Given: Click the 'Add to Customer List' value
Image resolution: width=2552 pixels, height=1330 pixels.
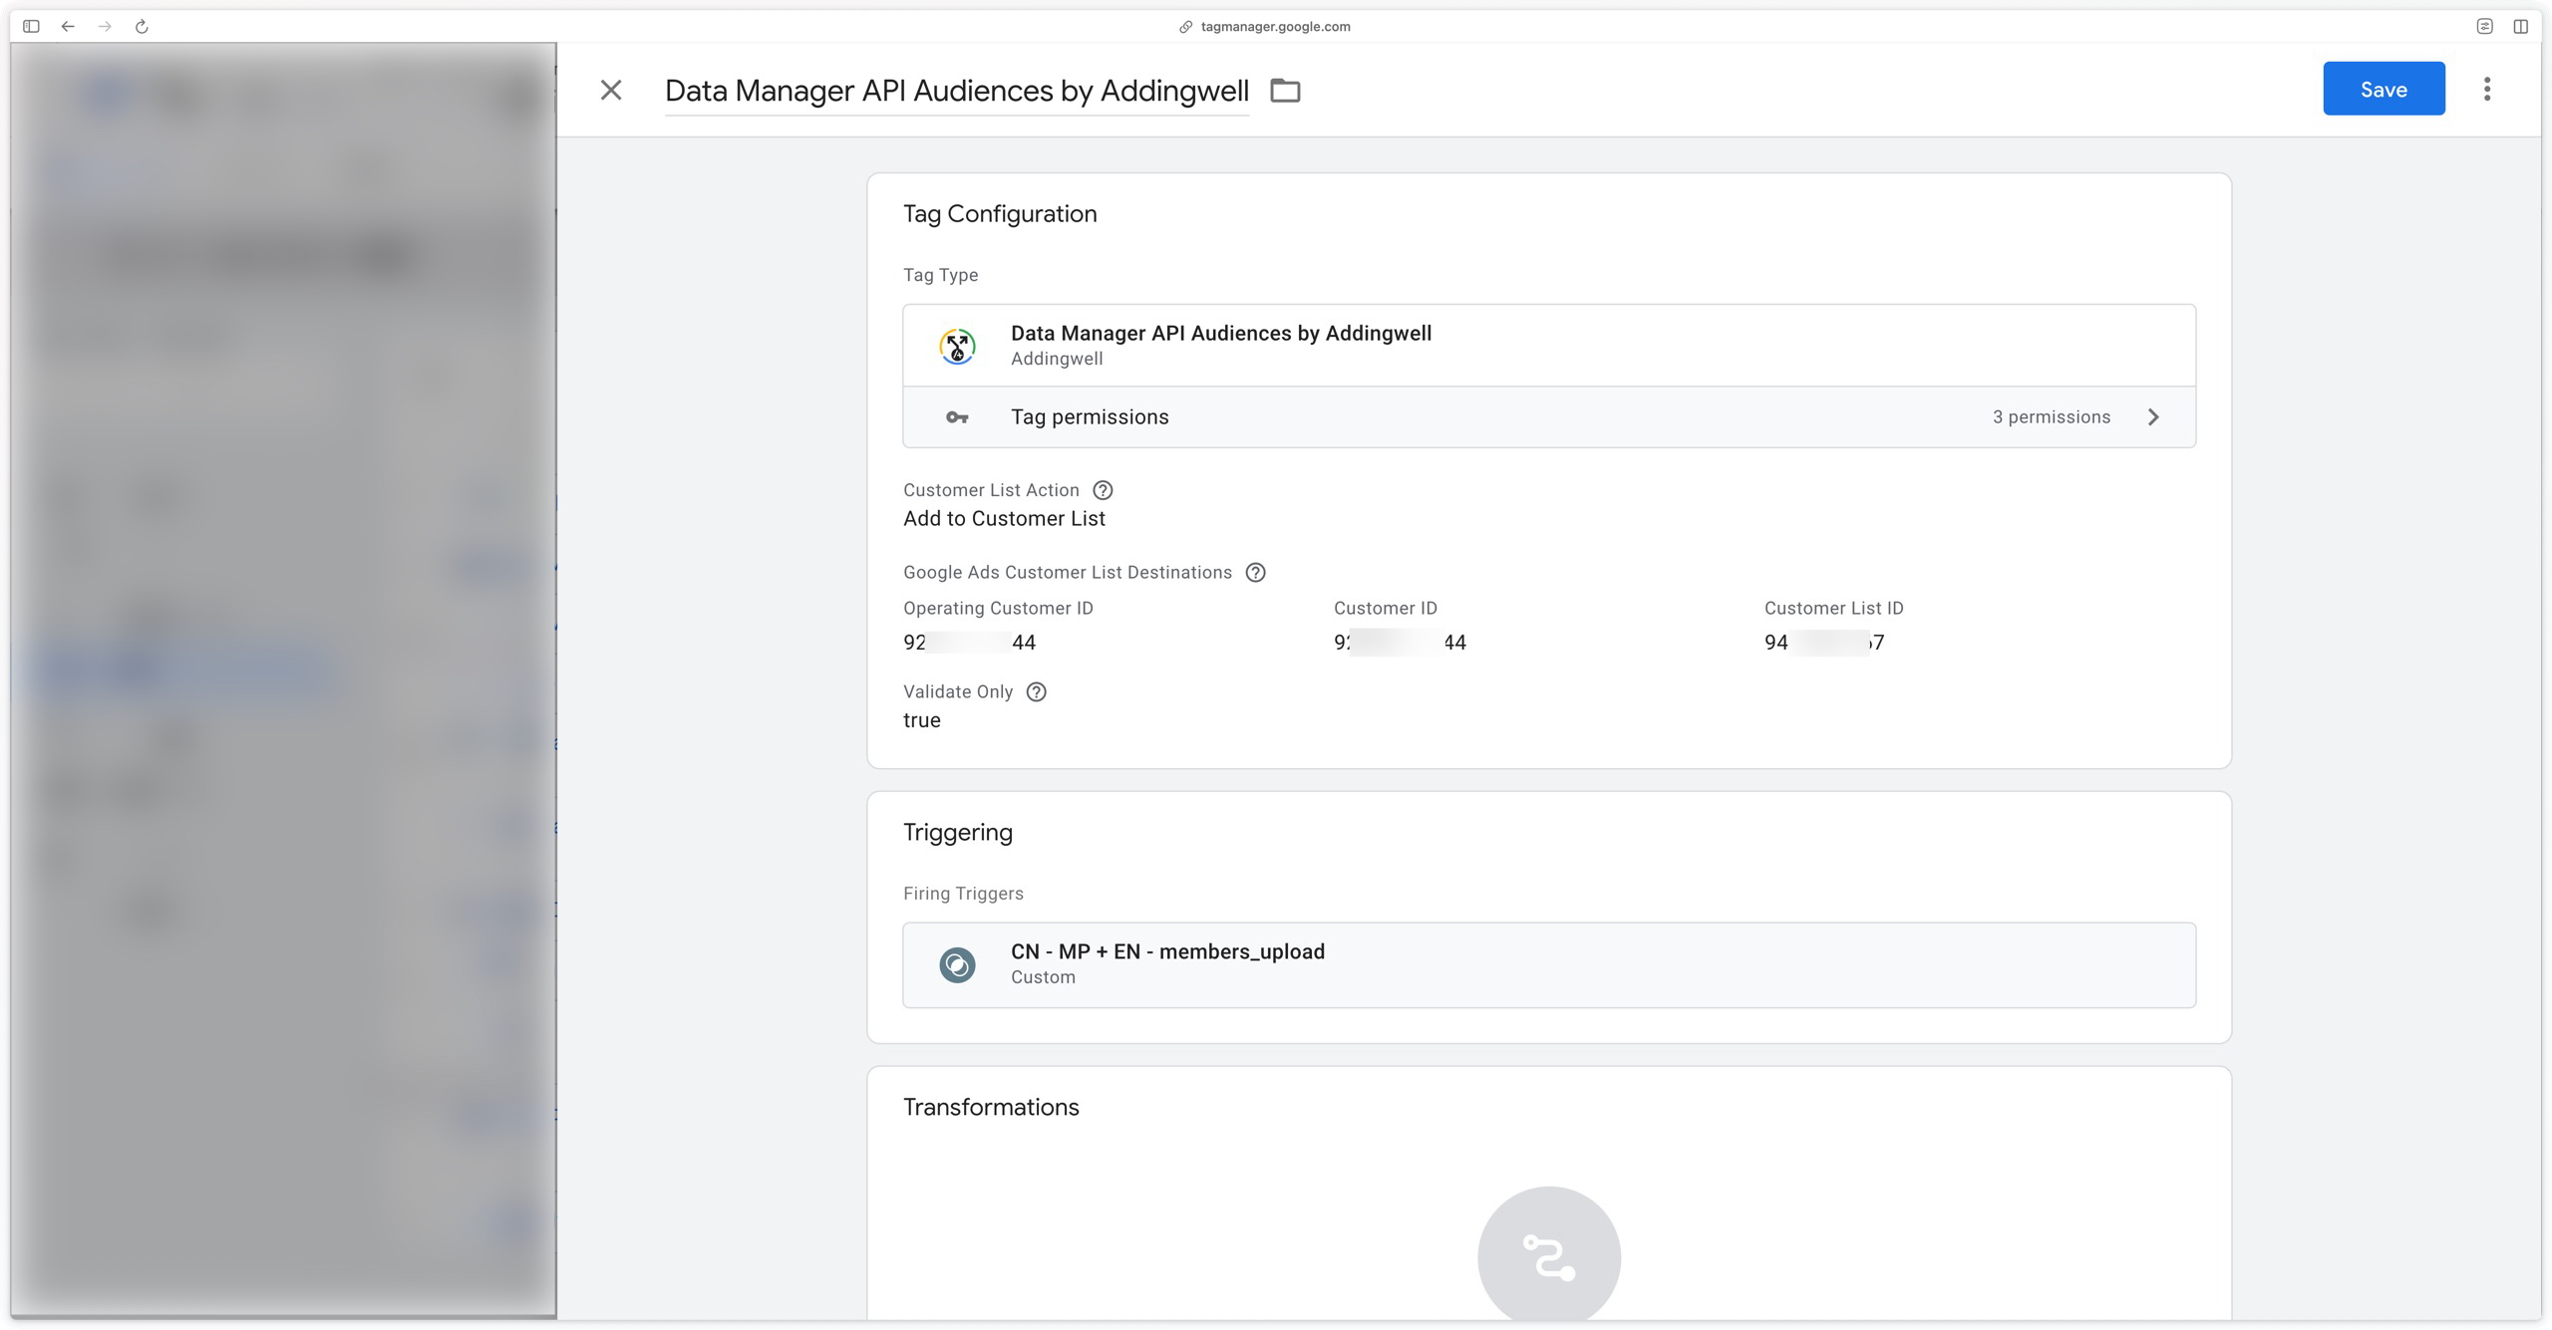Looking at the screenshot, I should (1004, 519).
